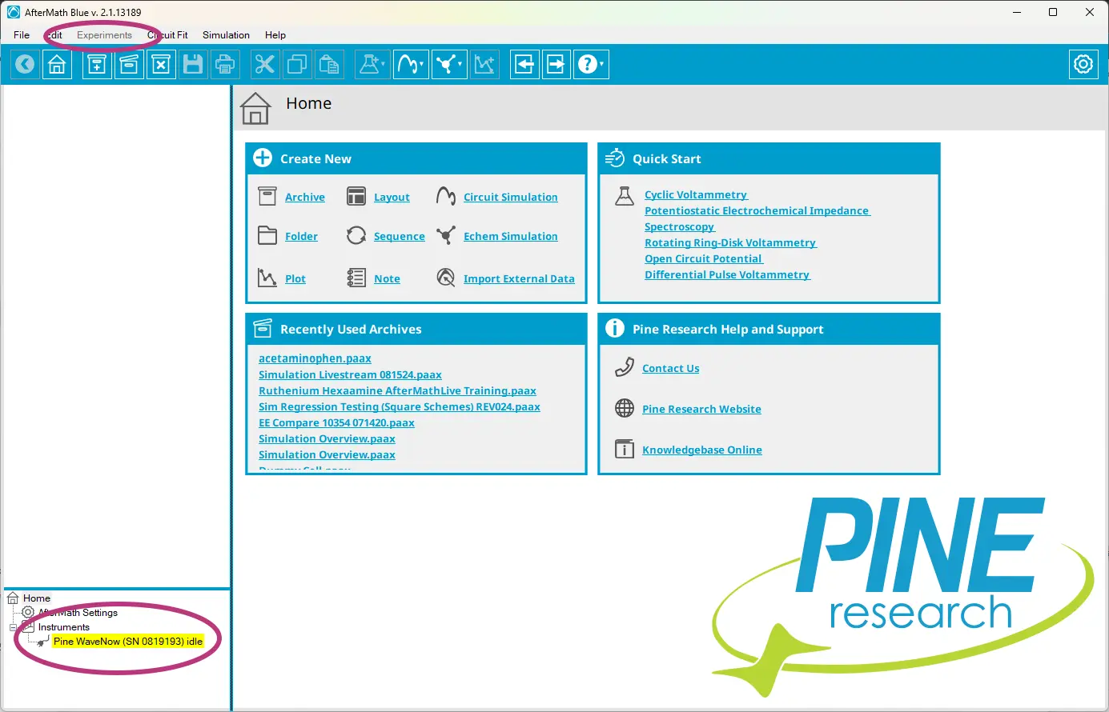The image size is (1109, 712).
Task: Select Home in the tree panel
Action: click(x=36, y=598)
